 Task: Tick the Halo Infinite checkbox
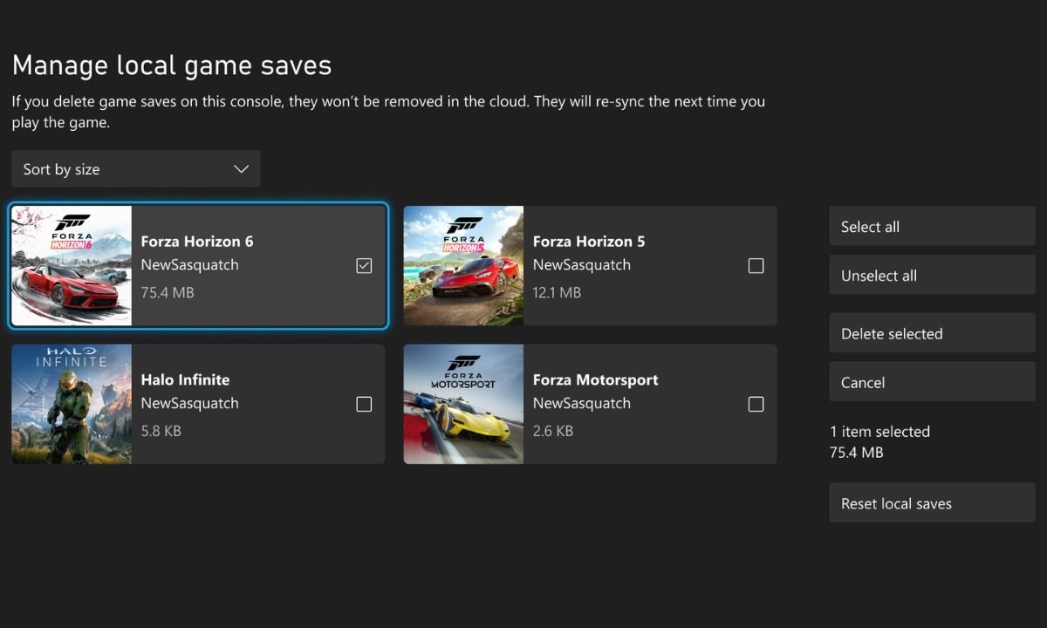click(364, 404)
